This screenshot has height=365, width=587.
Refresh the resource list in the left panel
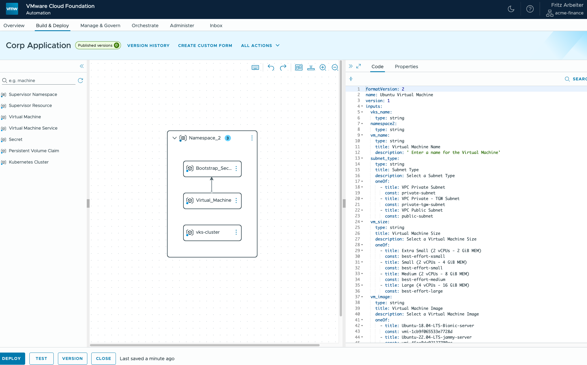coord(81,80)
